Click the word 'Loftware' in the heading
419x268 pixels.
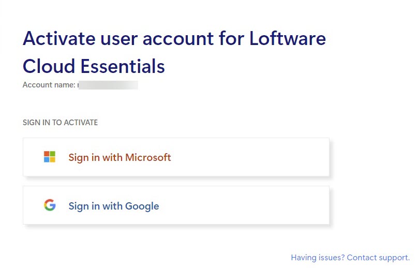coord(288,39)
